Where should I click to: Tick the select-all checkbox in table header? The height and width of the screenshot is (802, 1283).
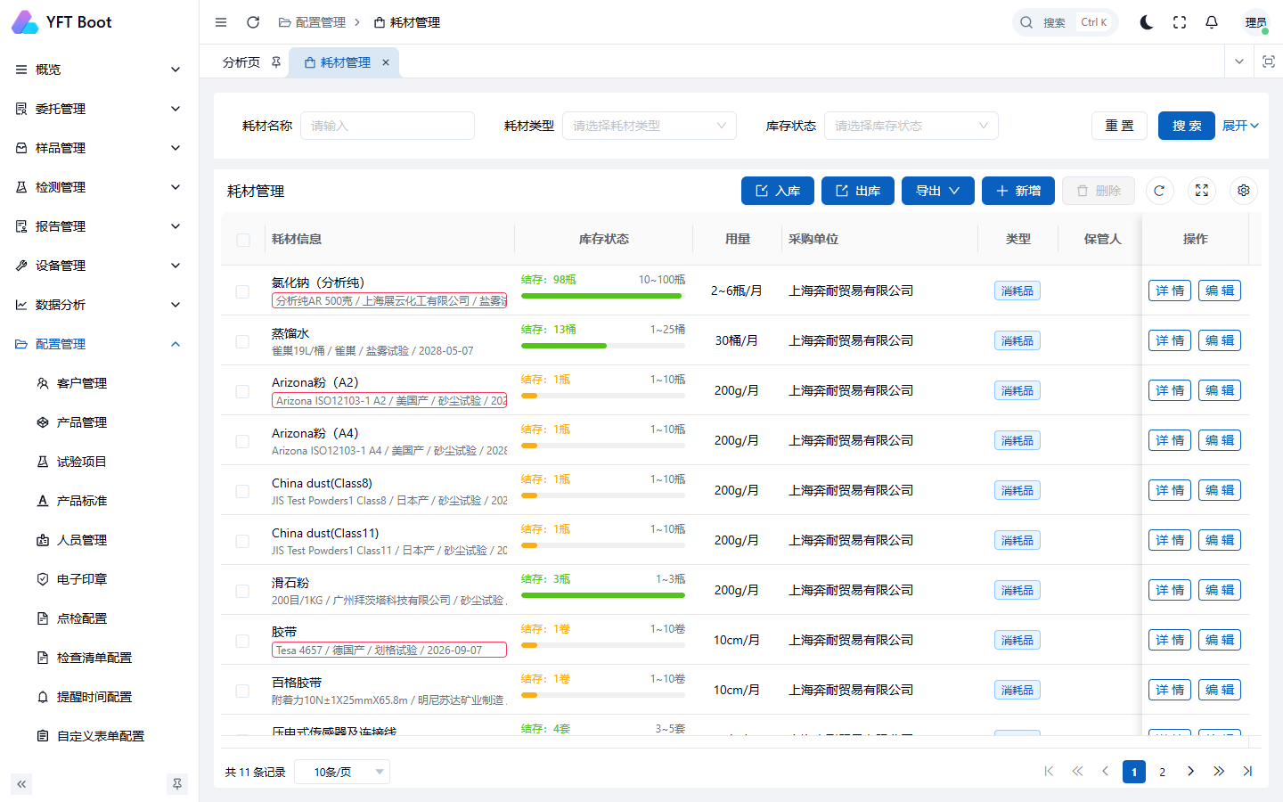(242, 240)
